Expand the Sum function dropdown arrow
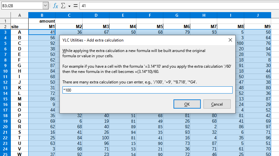Viewport: 279px width, 156px height. (69, 6)
